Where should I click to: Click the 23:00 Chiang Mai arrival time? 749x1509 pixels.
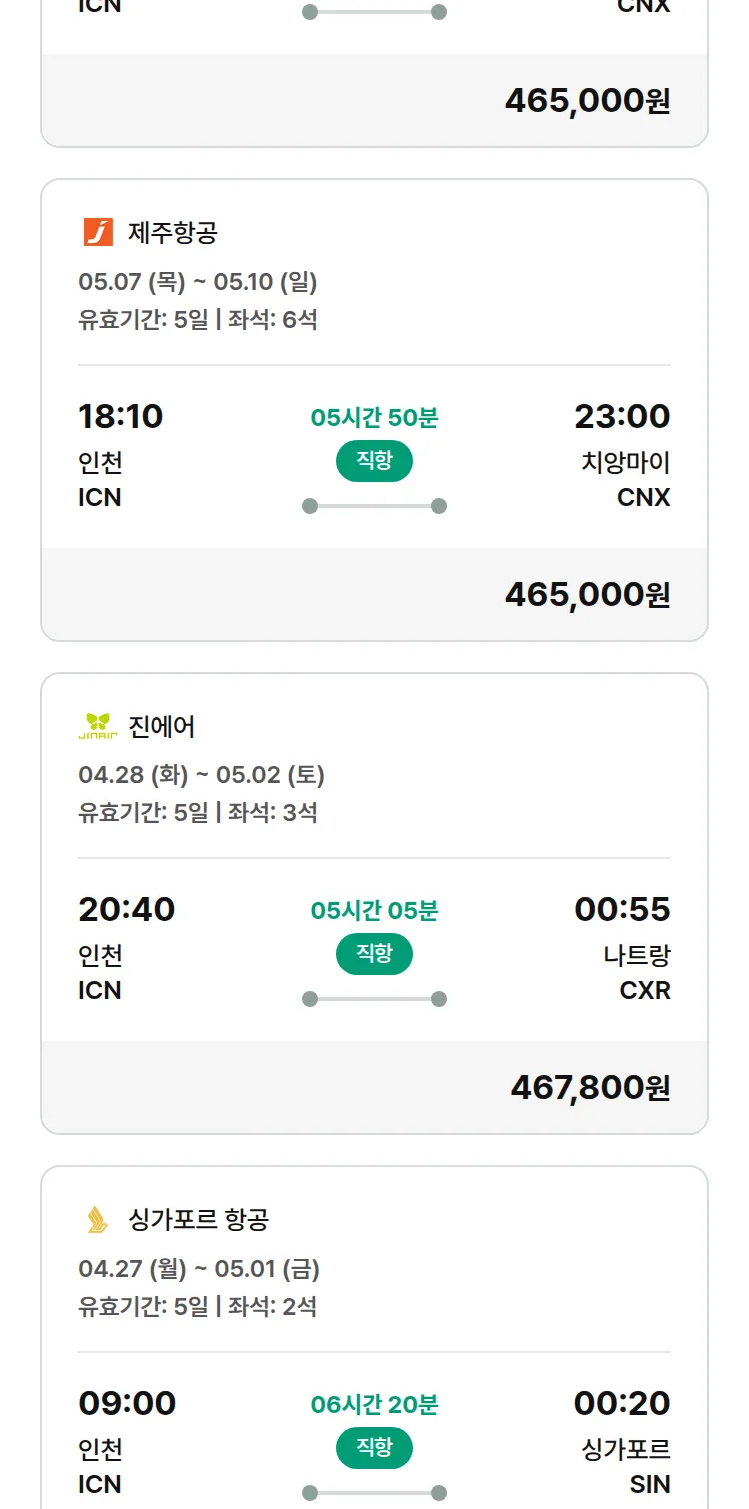tap(622, 416)
